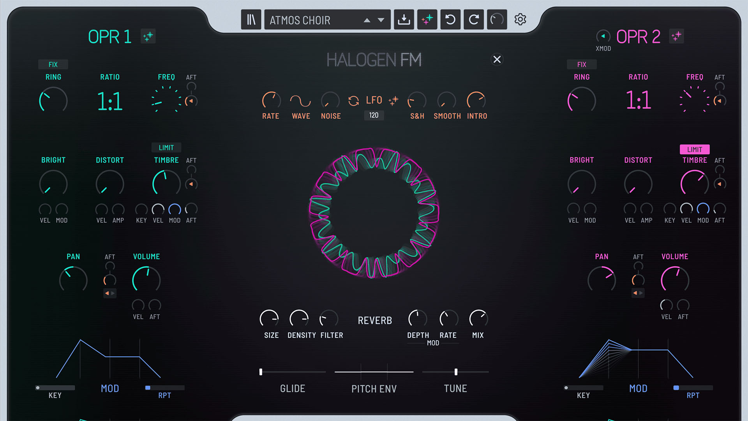Open the ATMOS CHOIR preset name menu
Viewport: 748px width, 421px height.
click(x=300, y=20)
